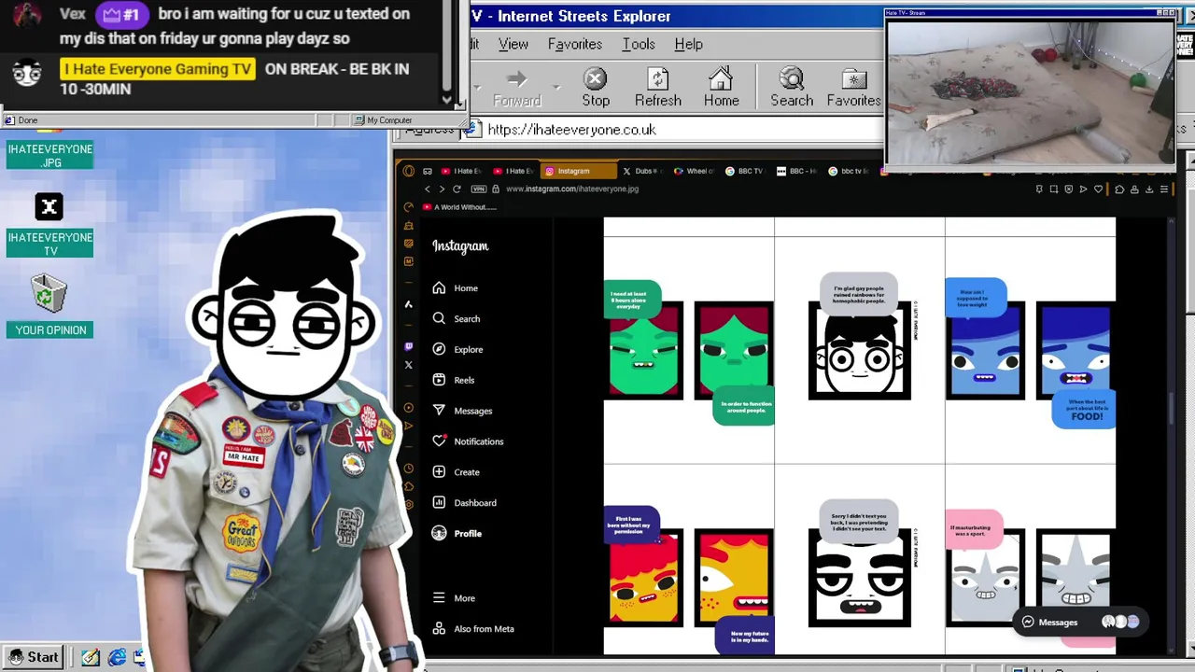Open IHATEEVERYONE.JPG desktop shortcut label
The image size is (1195, 672).
(x=50, y=156)
